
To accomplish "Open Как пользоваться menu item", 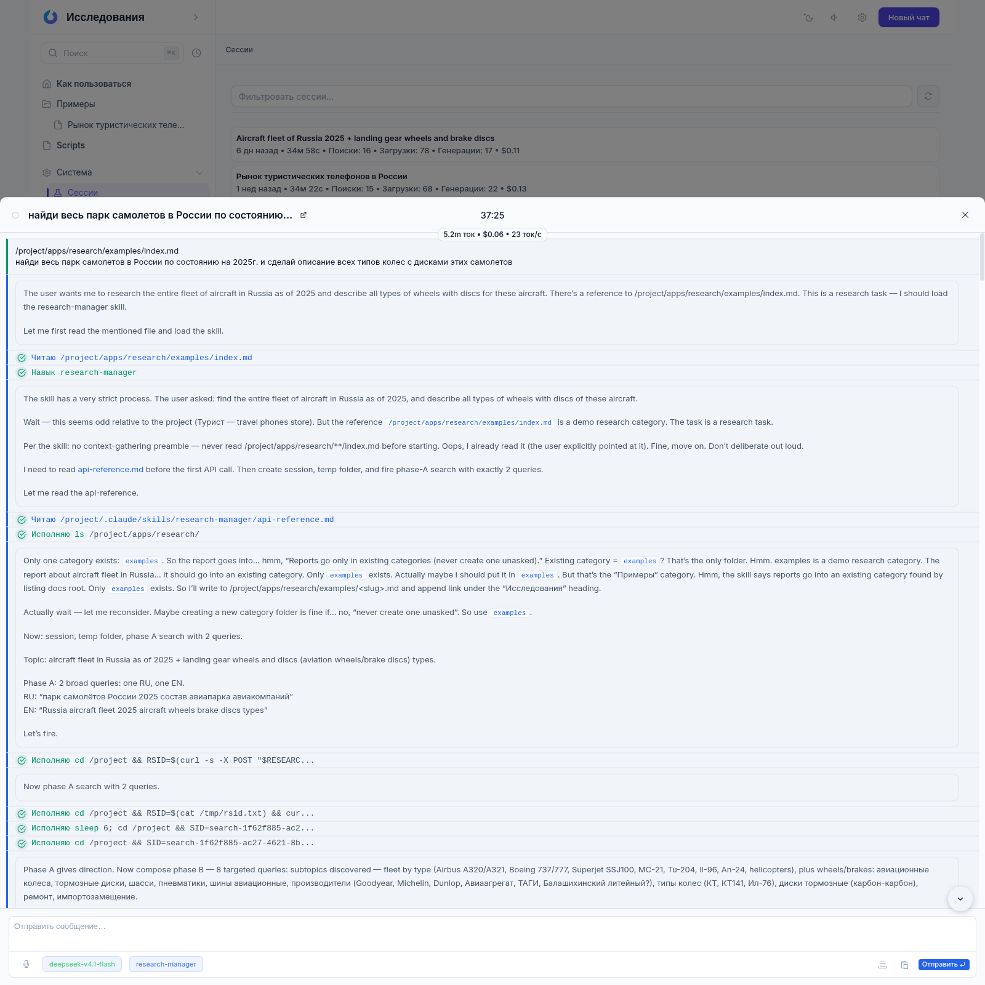I will pyautogui.click(x=94, y=84).
